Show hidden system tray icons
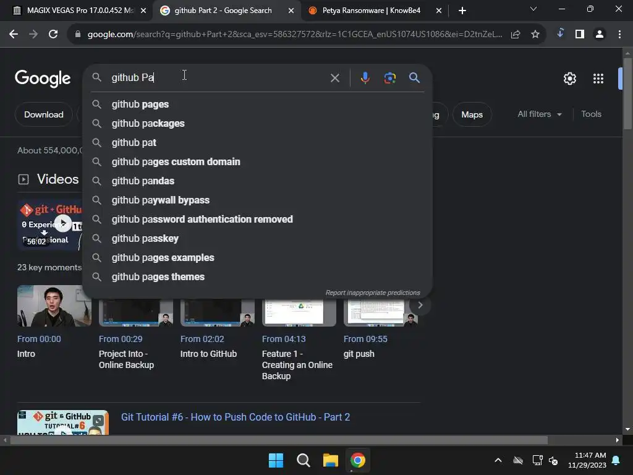This screenshot has width=633, height=475. (498, 460)
